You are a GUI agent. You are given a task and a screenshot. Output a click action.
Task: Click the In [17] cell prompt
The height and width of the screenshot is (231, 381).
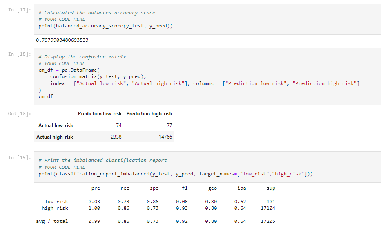[20, 10]
